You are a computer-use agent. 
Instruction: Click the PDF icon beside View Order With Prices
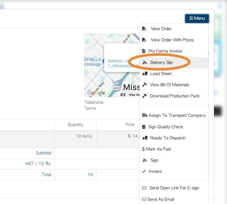tap(144, 40)
